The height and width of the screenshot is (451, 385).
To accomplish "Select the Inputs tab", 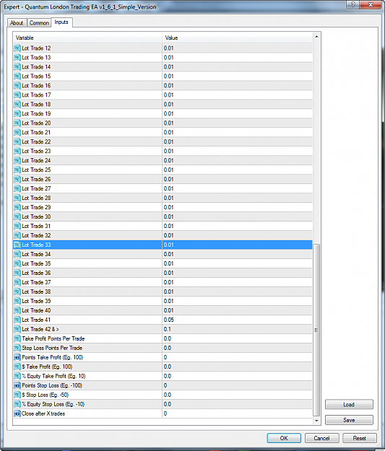I will 61,22.
